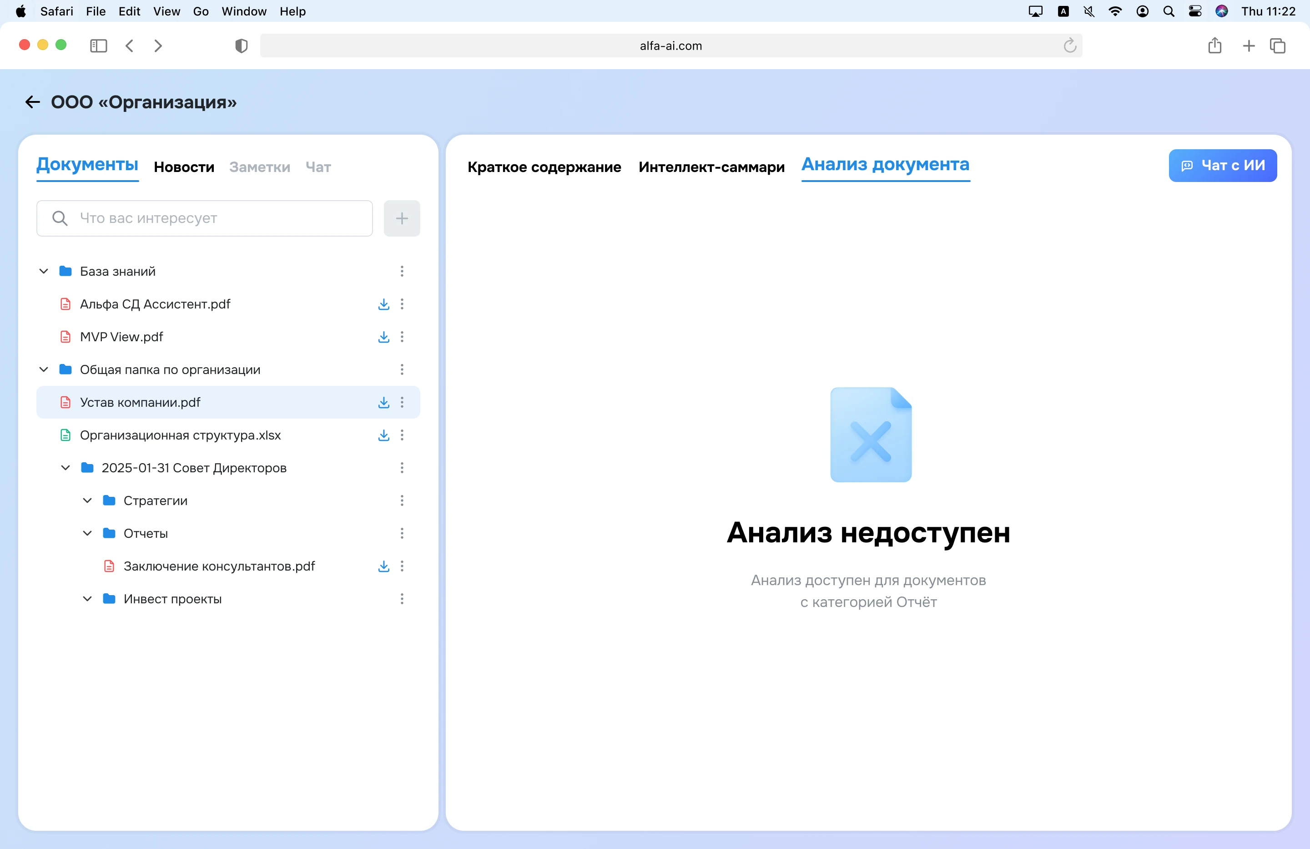Open more options for Устав компании.pdf
Viewport: 1310px width, 849px height.
pos(402,403)
